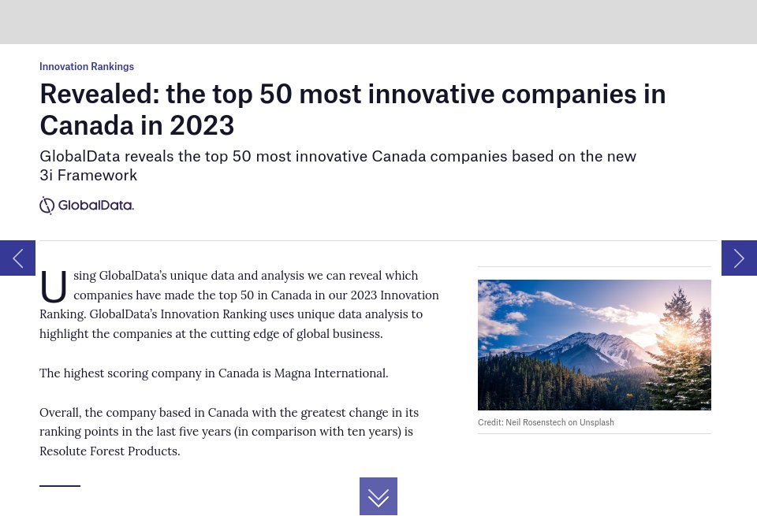The height and width of the screenshot is (516, 757).
Task: Go back a slide using the left arrow panel
Action: tap(17, 258)
